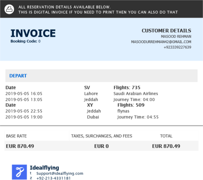The height and width of the screenshot is (180, 203).
Task: Click the INVOICE heading
Action: (33, 33)
